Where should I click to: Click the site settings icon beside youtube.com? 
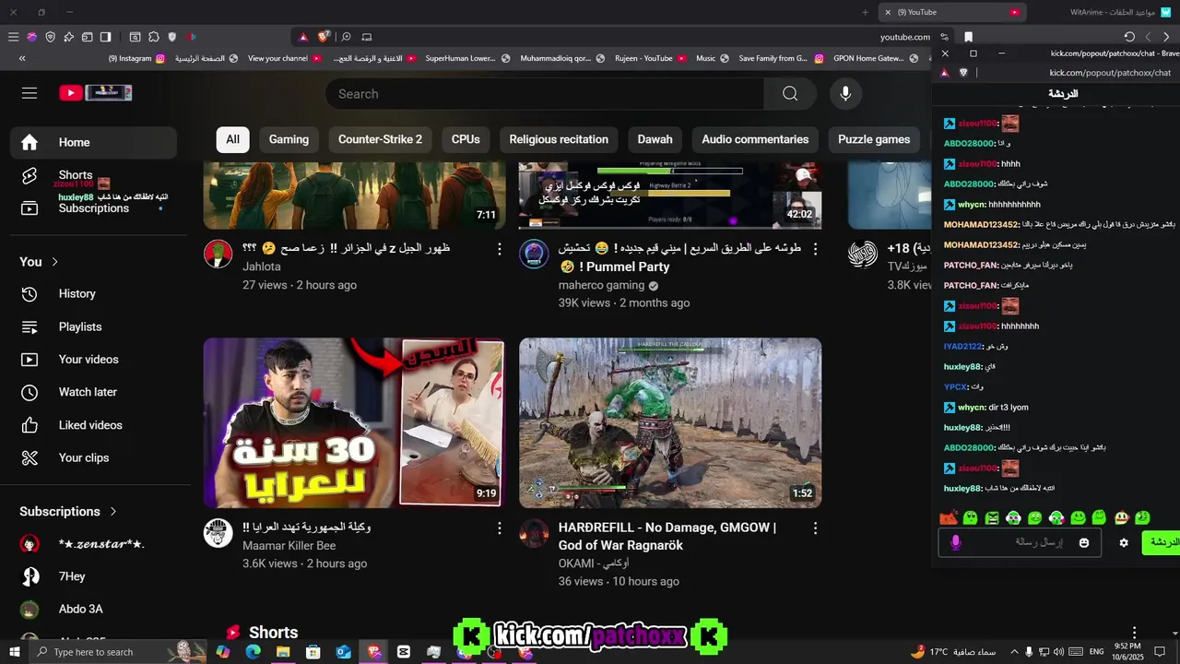click(944, 37)
